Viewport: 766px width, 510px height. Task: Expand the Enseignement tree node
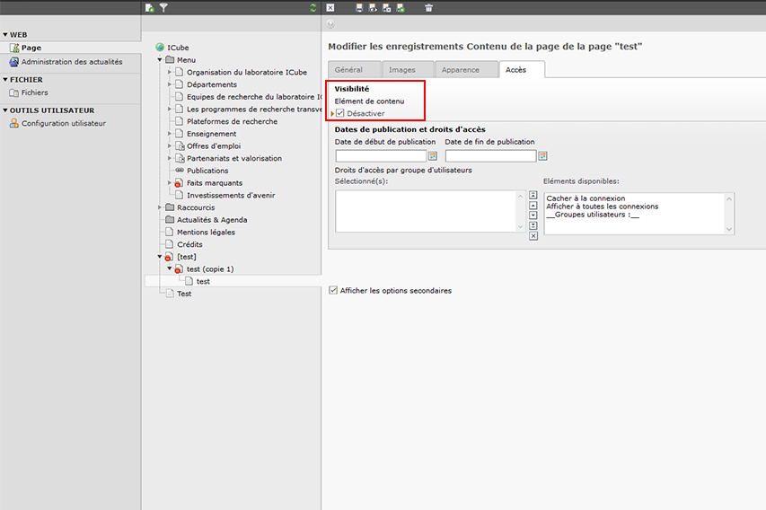point(170,134)
